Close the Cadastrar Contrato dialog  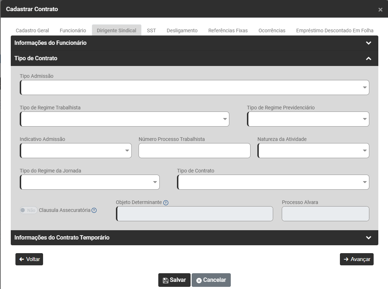[x=380, y=10]
